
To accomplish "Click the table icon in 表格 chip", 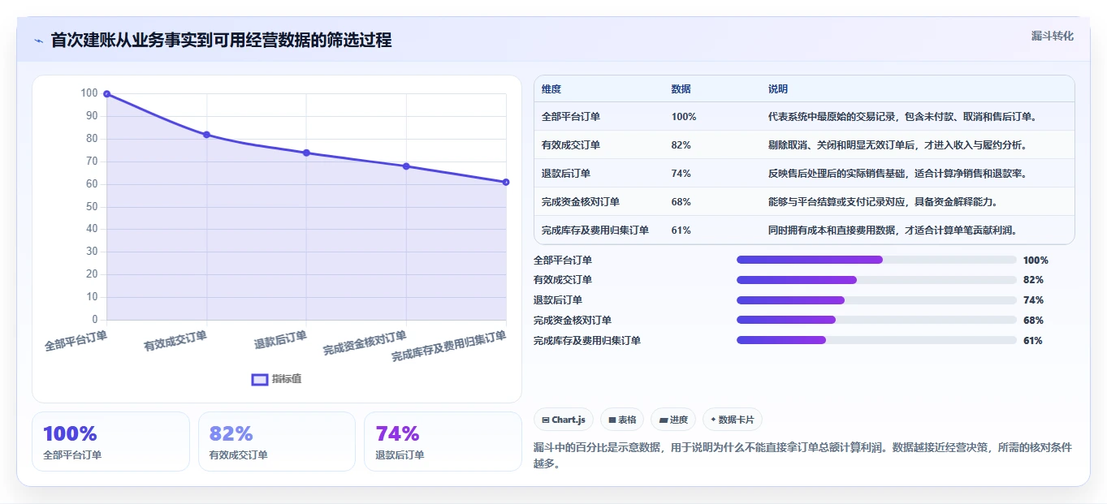I will click(612, 420).
